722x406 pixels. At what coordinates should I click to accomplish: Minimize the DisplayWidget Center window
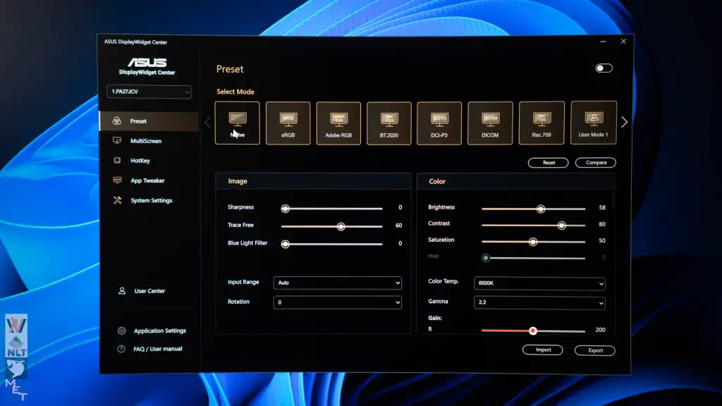click(603, 42)
